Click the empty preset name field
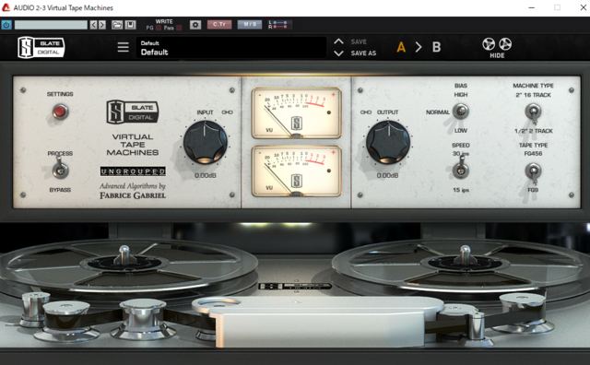Image resolution: width=590 pixels, height=365 pixels. [51, 25]
